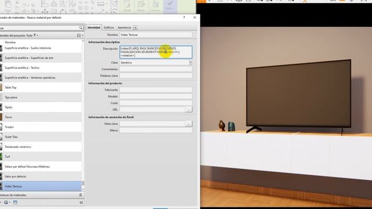Close the material browser dialog
This screenshot has width=372, height=209.
[195, 17]
